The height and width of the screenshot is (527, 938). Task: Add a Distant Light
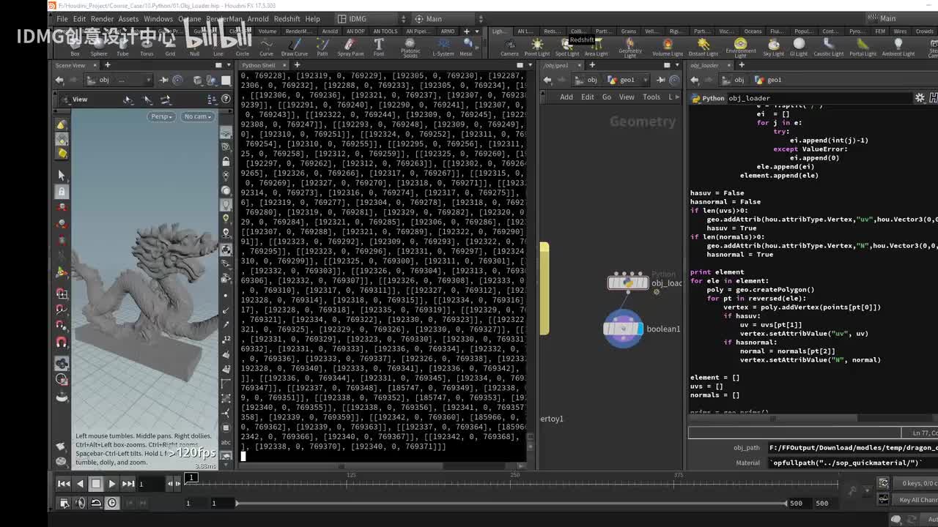pyautogui.click(x=703, y=46)
